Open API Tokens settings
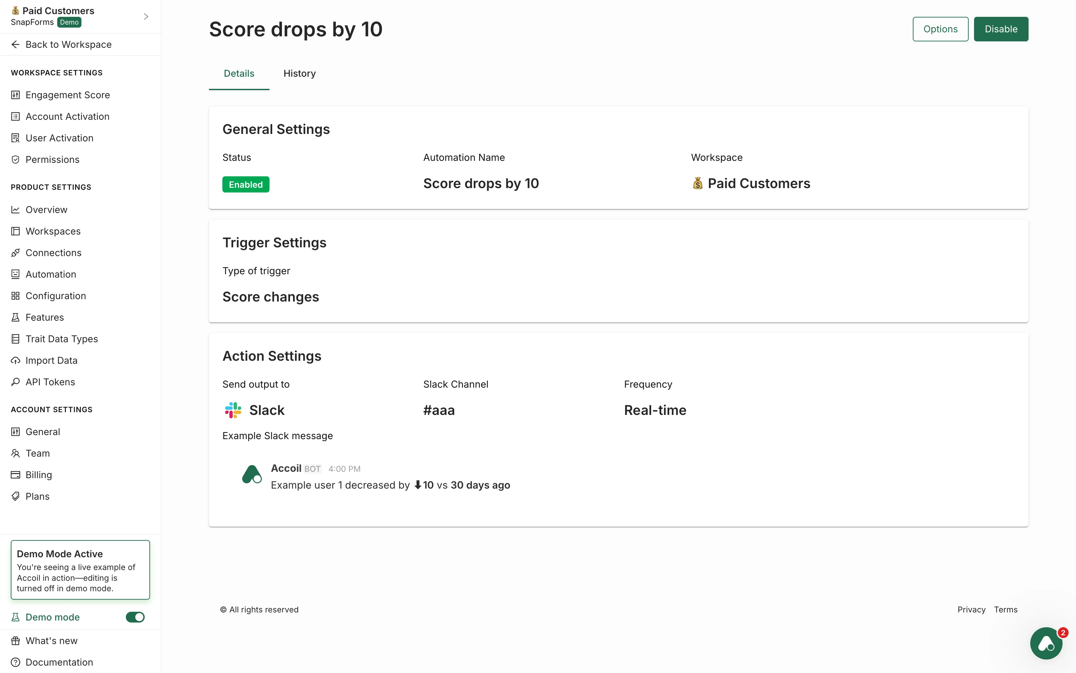The height and width of the screenshot is (673, 1076). pyautogui.click(x=50, y=382)
